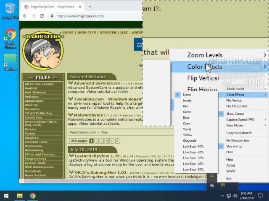Expand the OK.It's.Raining.Men 1.02 arrow
Screen dimensions: 269x201
71,172
